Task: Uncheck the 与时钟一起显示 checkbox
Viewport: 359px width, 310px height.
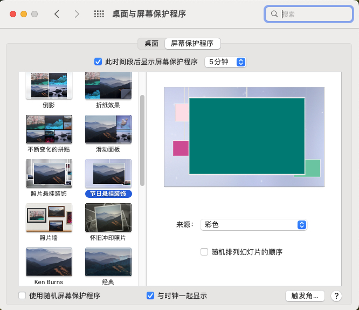Action: [150, 295]
